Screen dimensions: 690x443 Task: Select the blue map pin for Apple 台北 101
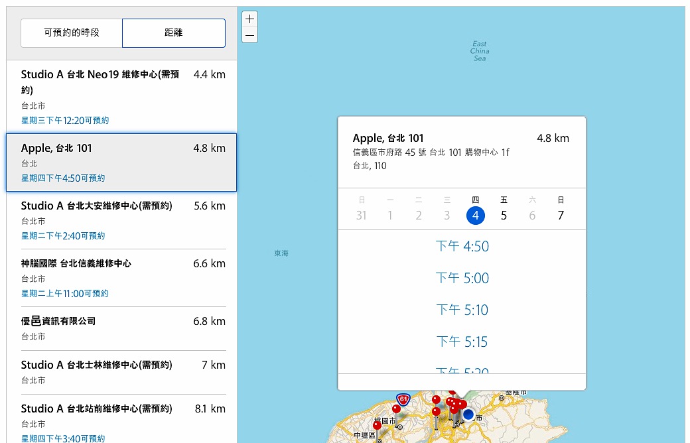468,414
